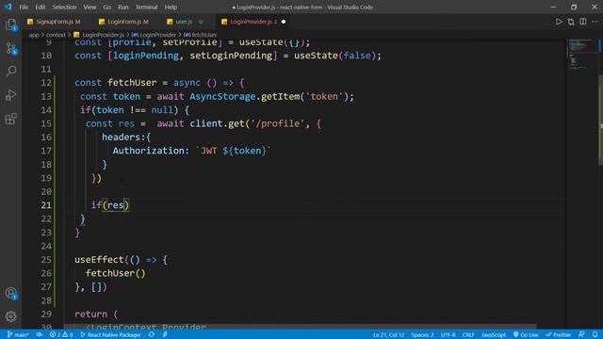
Task: Click the sync refresh icon in status bar
Action: (152, 335)
